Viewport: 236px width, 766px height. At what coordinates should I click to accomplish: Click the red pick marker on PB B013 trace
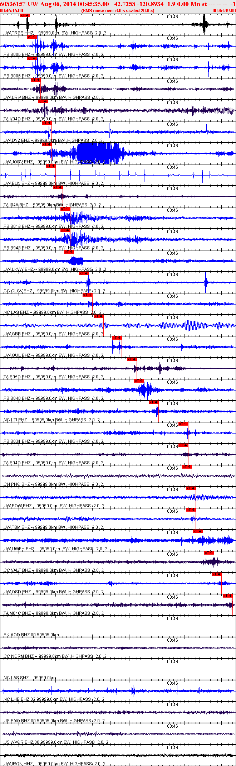(65, 209)
